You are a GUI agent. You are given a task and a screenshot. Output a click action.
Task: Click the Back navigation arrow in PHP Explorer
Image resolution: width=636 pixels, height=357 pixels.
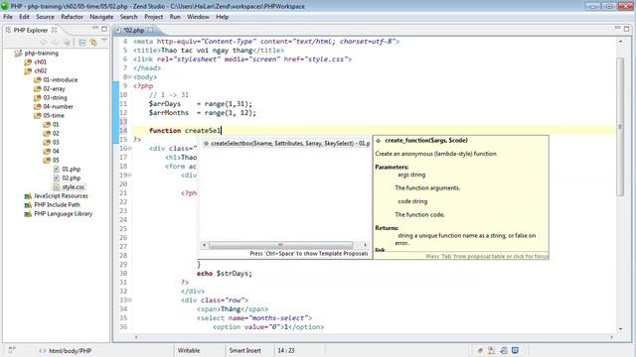(x=44, y=43)
